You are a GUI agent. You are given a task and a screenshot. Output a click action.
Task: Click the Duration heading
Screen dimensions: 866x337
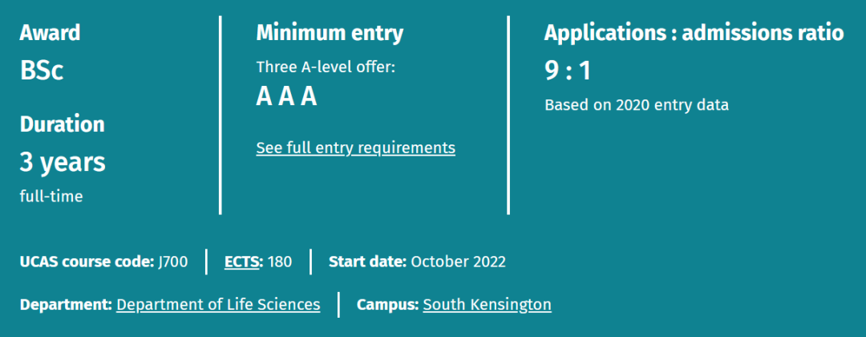(x=62, y=124)
